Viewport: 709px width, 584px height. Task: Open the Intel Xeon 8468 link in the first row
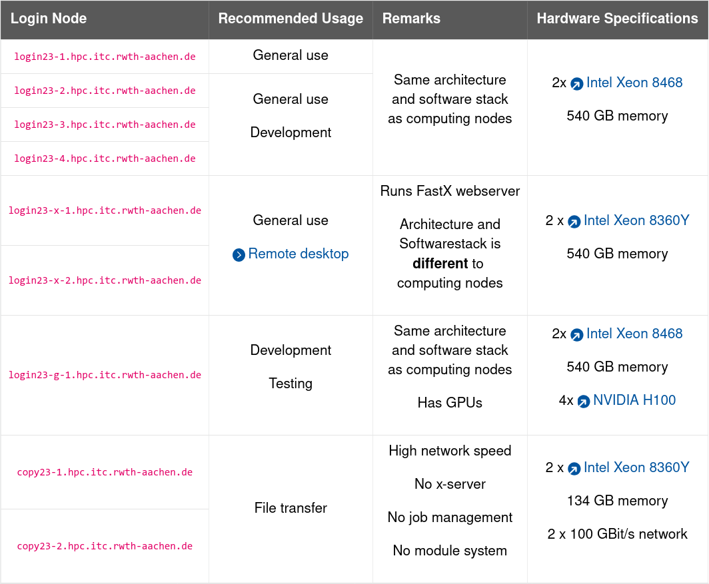(634, 83)
